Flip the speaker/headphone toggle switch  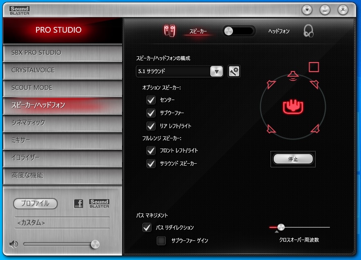pos(239,31)
